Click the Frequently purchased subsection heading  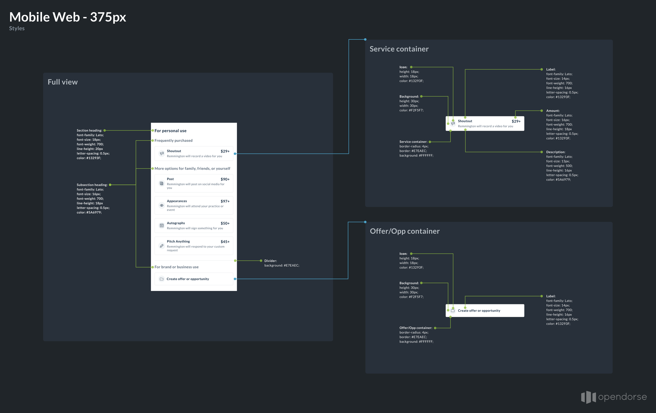click(x=173, y=141)
